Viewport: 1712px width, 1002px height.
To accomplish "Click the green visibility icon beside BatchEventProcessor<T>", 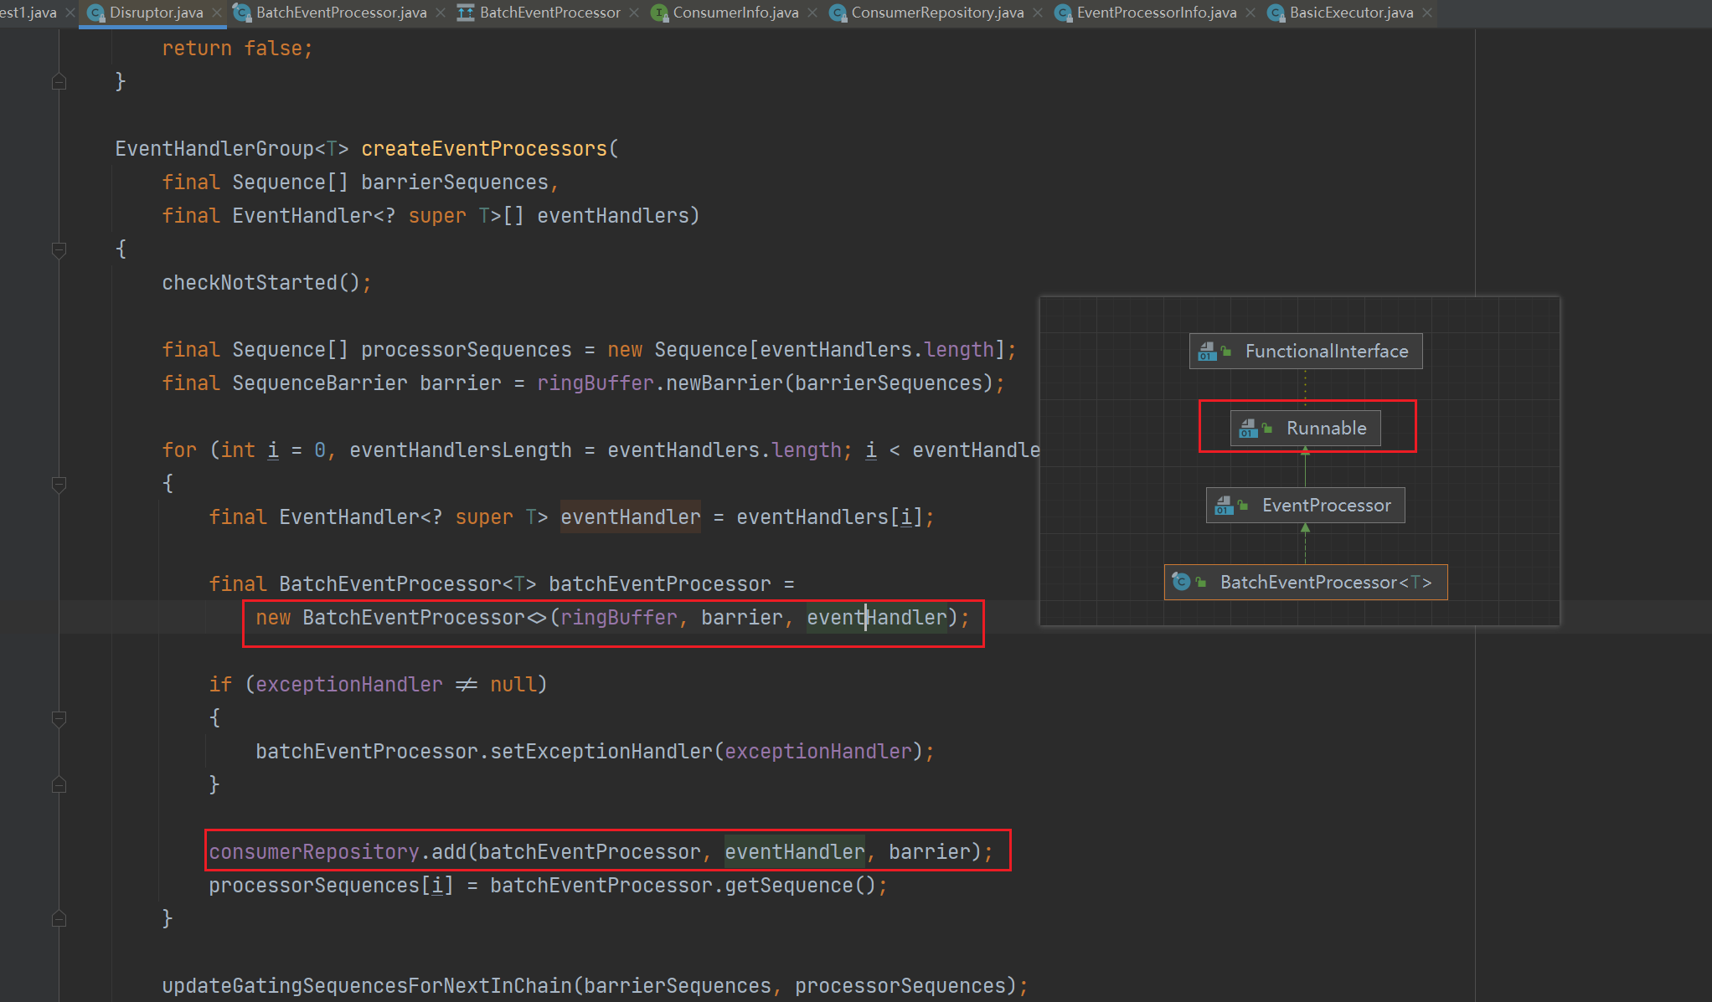I will coord(1201,583).
